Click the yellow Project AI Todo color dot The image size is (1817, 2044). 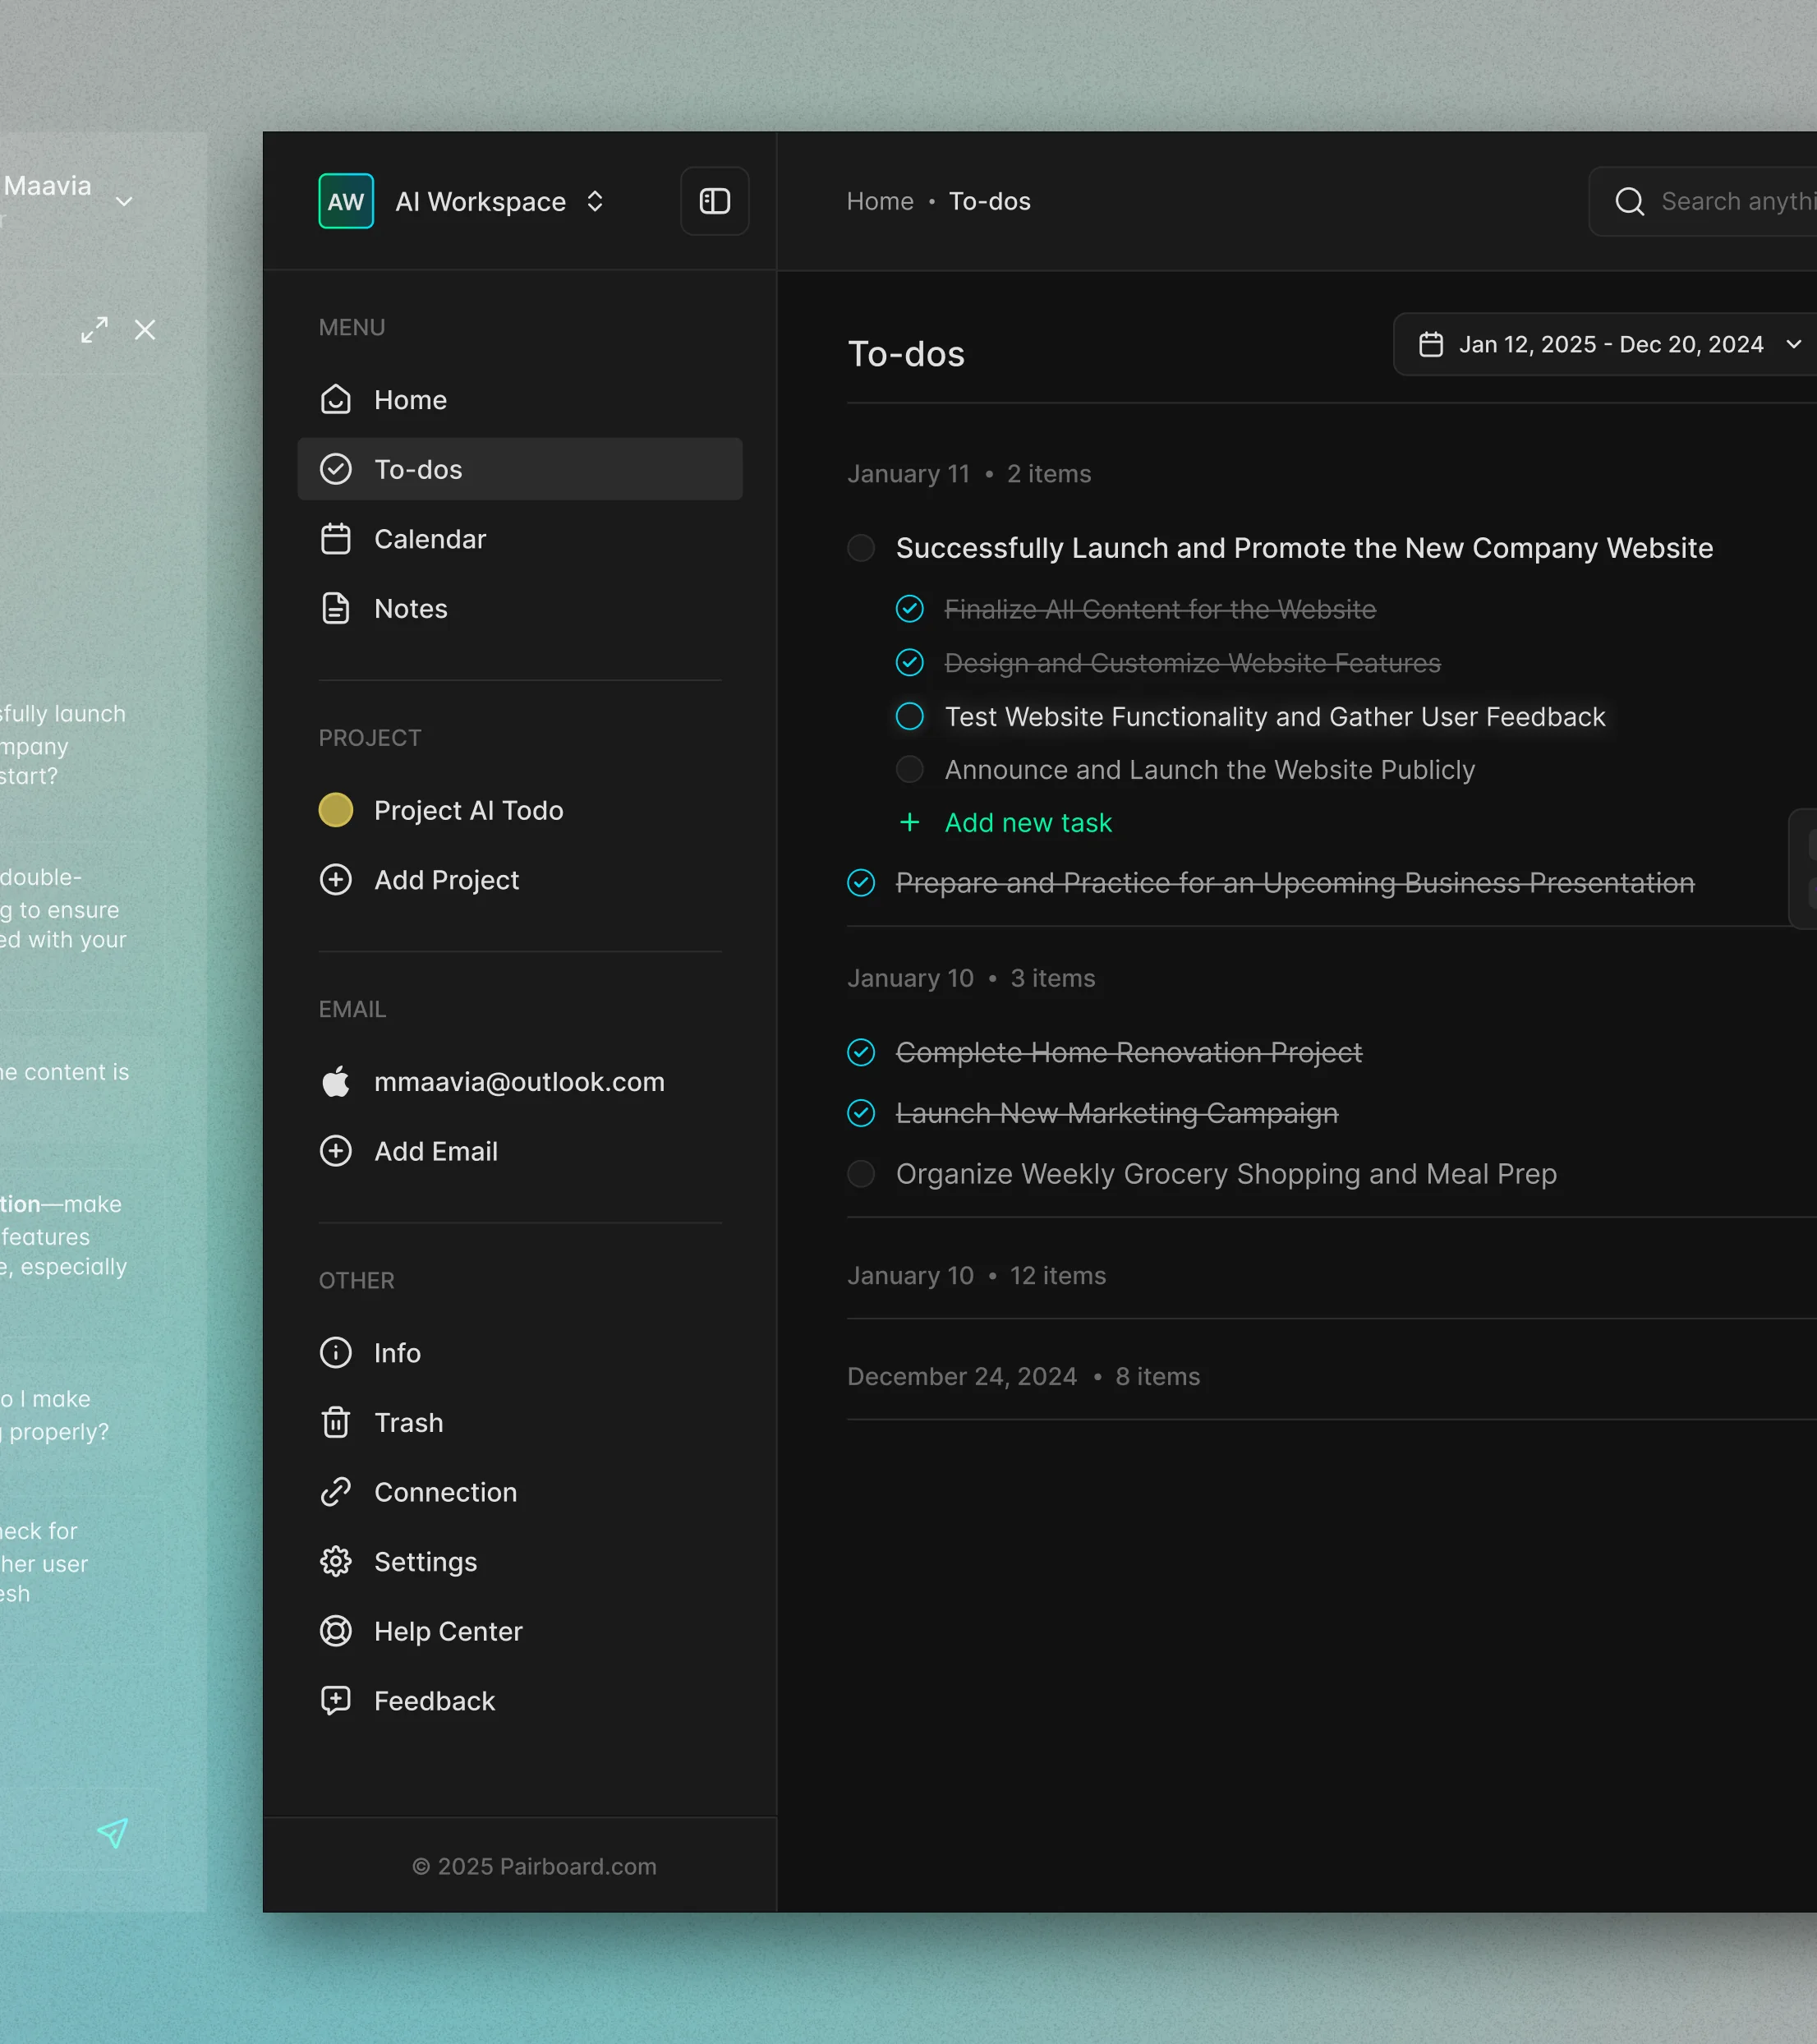tap(336, 810)
